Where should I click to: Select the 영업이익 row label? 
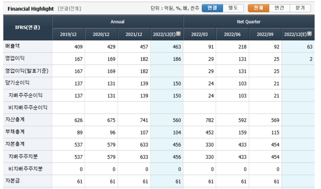click(15, 58)
